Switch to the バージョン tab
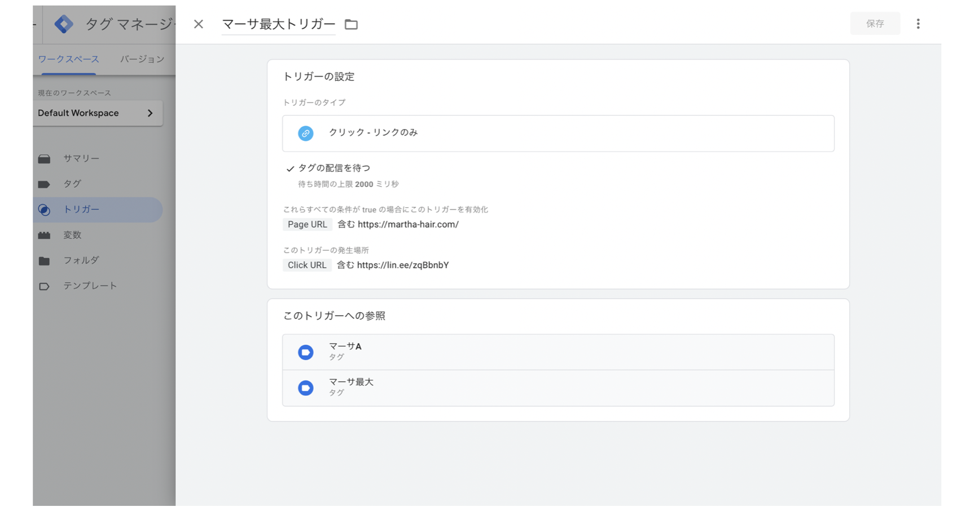The image size is (961, 520). (142, 59)
